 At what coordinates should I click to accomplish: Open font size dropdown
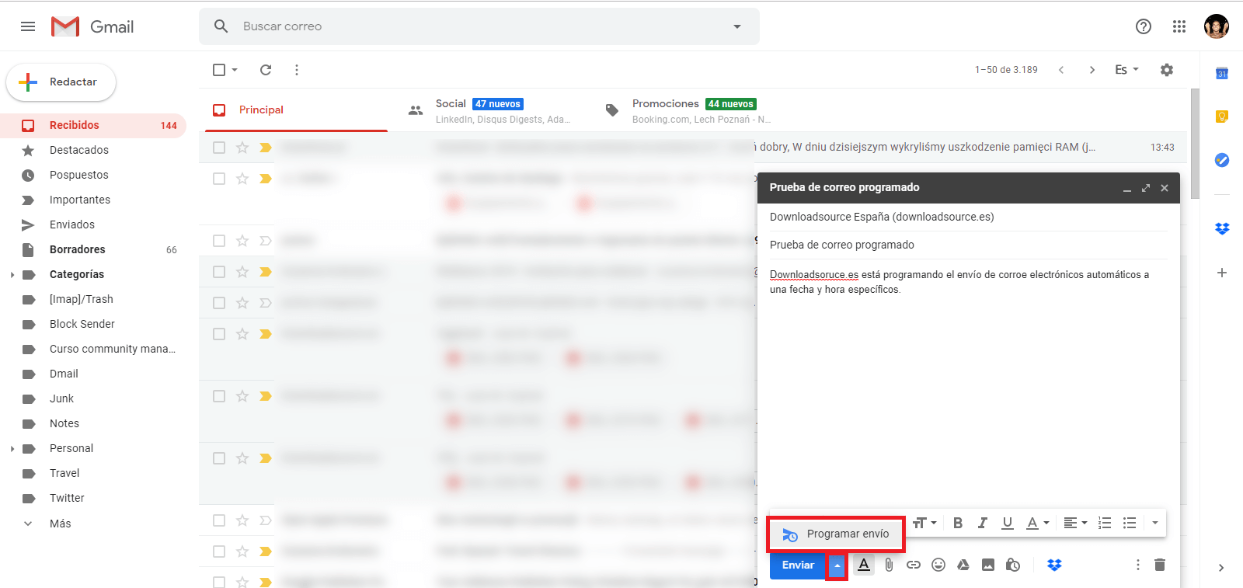924,523
